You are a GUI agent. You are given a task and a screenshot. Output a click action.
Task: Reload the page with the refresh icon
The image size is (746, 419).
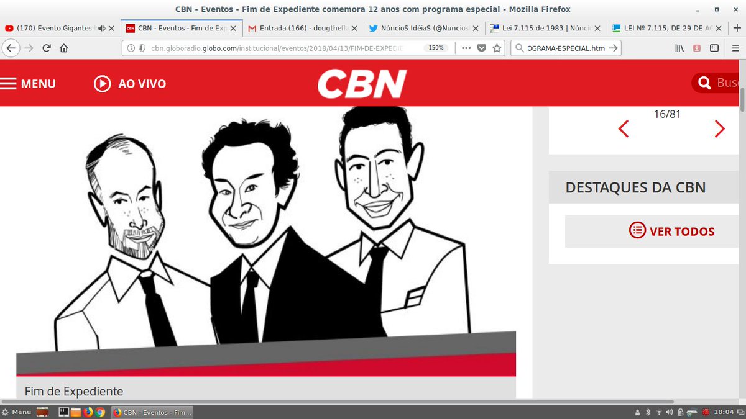tap(47, 48)
